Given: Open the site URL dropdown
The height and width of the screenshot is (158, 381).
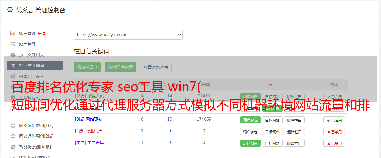Looking at the screenshot, I should pos(128,35).
